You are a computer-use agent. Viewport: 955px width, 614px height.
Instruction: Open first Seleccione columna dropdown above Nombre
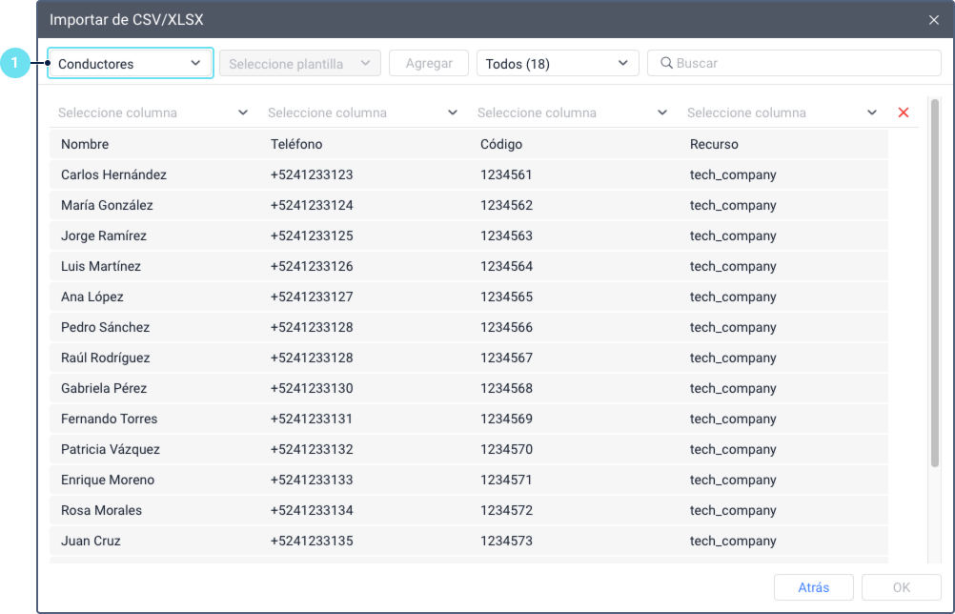point(152,113)
